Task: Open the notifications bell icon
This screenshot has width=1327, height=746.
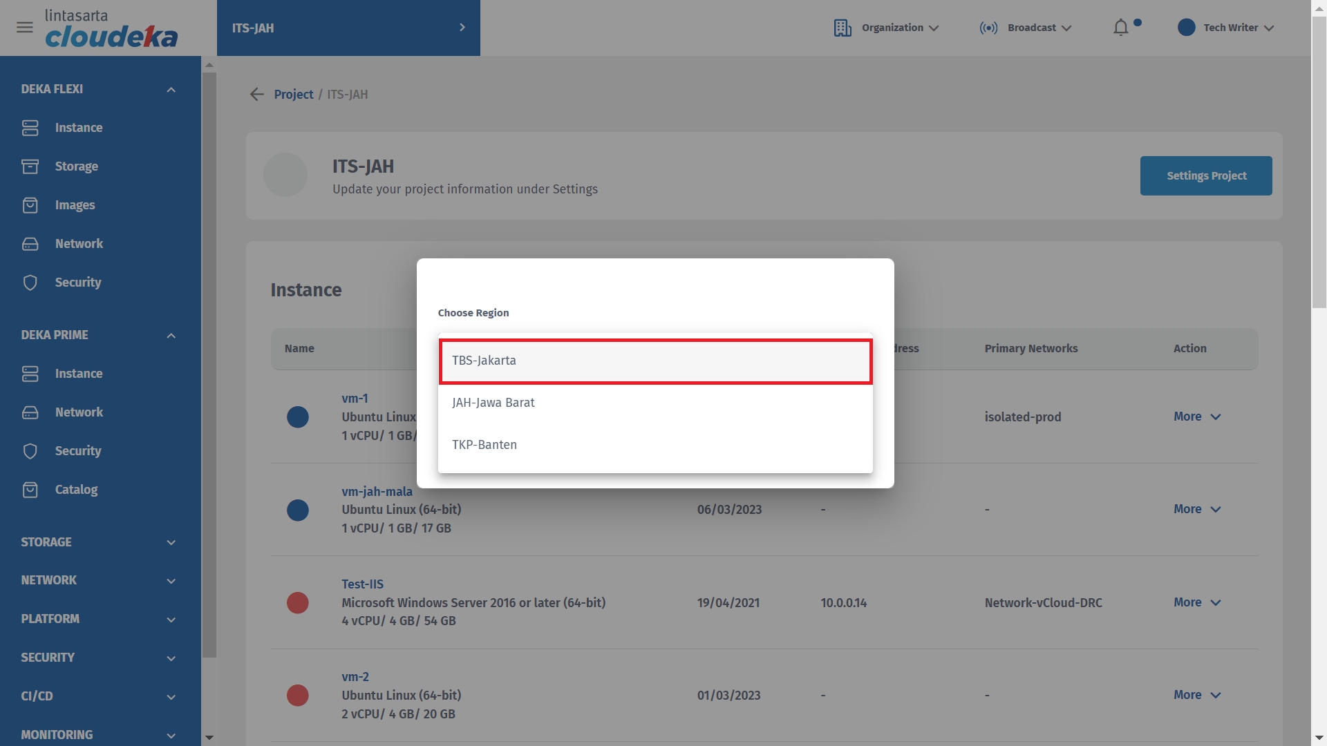Action: tap(1120, 28)
